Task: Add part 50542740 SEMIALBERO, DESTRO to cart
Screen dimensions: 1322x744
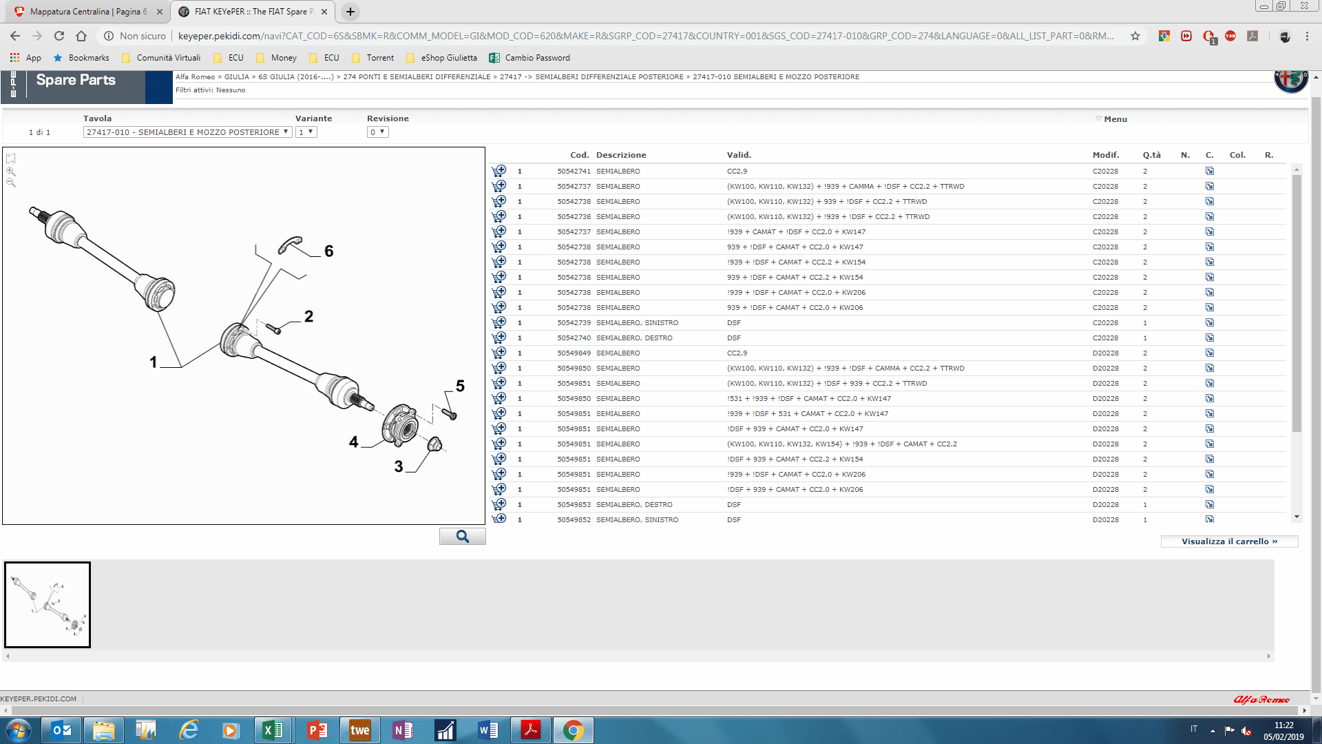Action: (x=499, y=338)
